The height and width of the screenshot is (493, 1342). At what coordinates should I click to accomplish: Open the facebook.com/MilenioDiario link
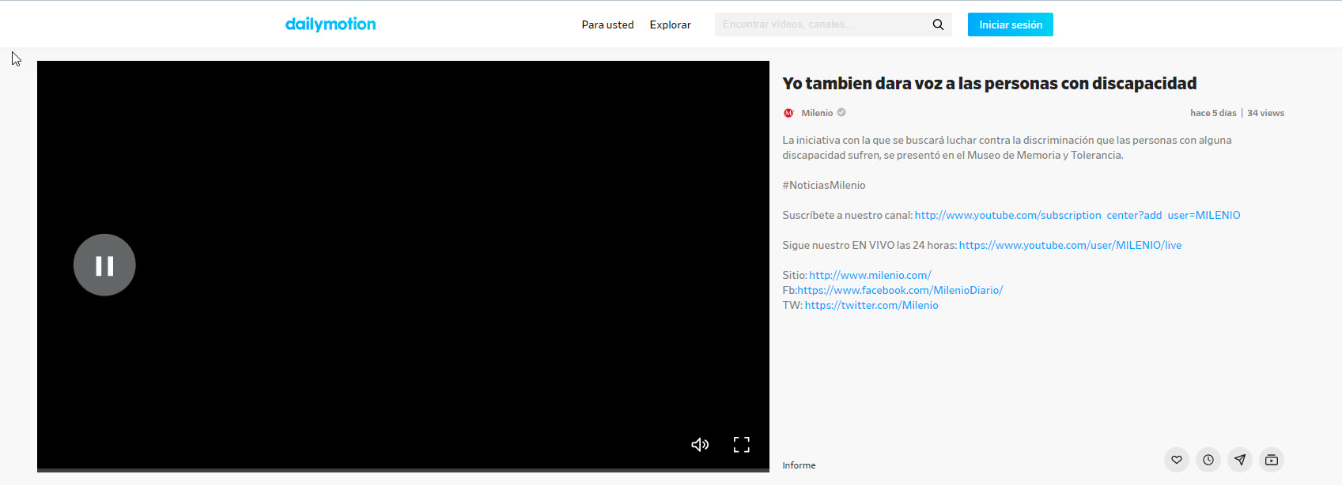coord(900,290)
